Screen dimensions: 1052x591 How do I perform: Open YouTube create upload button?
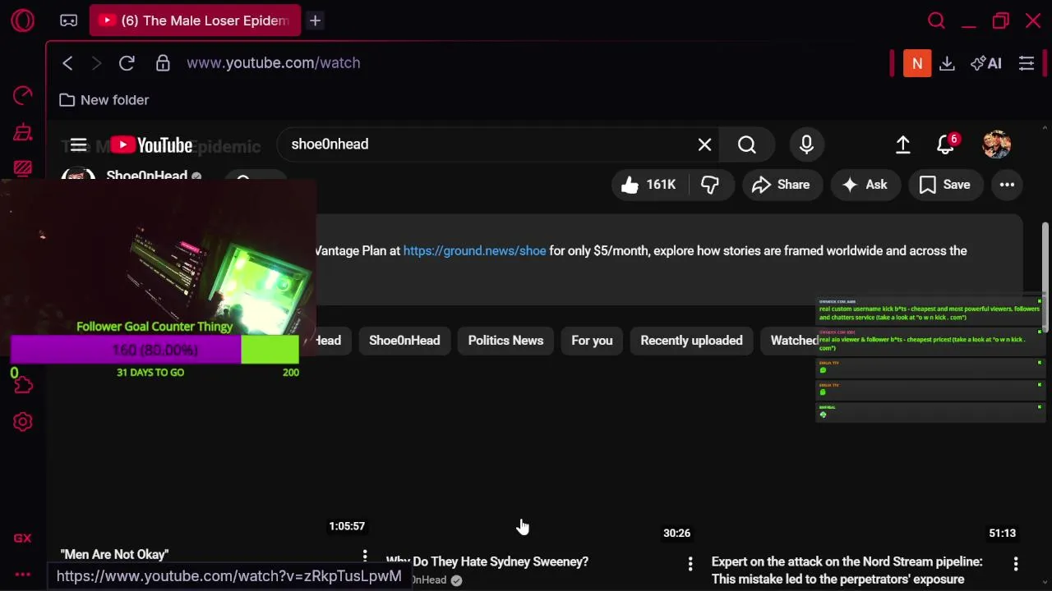(x=903, y=144)
